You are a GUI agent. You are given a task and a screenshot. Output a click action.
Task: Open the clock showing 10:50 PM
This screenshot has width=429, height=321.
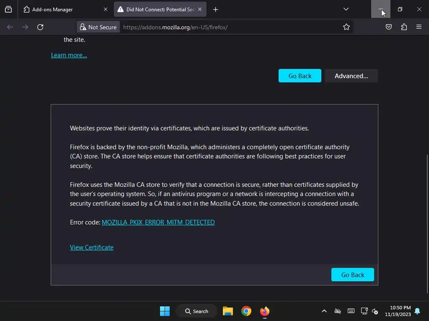[398, 311]
